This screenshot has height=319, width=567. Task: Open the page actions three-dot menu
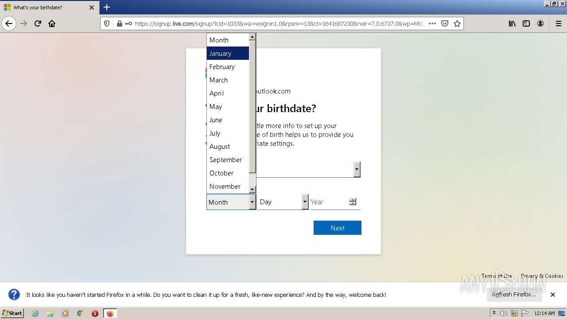pos(432,23)
